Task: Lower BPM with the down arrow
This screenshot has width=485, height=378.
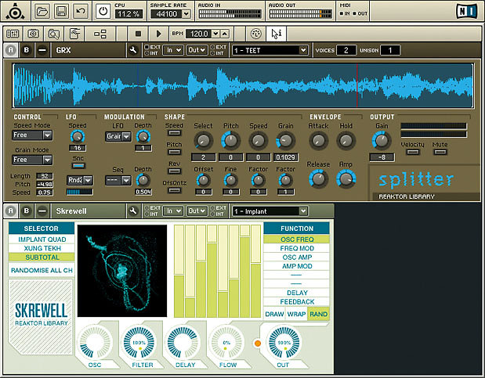Action: point(215,34)
